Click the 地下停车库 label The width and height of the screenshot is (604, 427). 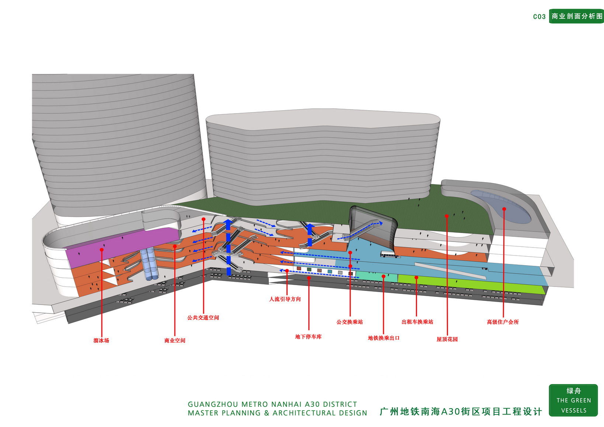pos(308,337)
